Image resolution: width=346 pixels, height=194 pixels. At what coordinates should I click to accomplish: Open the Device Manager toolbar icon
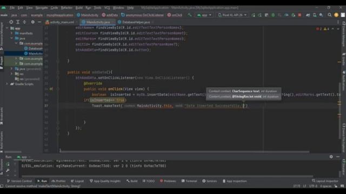315,15
